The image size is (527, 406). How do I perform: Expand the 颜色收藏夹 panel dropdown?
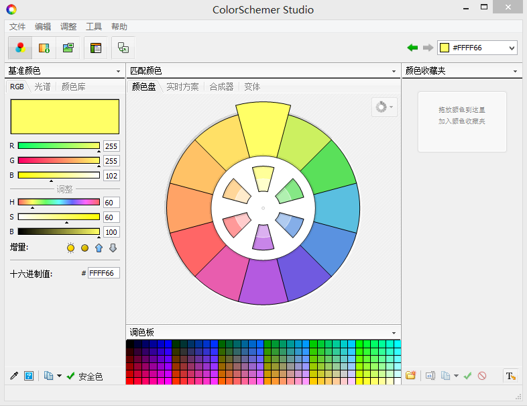[x=515, y=71]
